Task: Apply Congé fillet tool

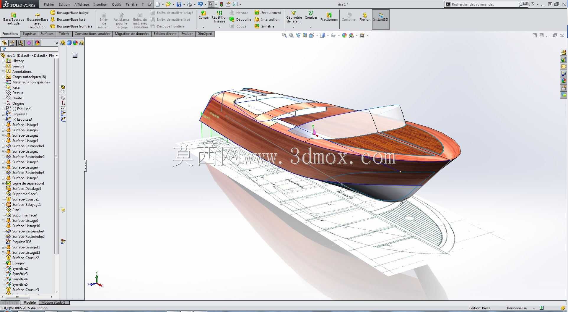Action: [x=204, y=15]
